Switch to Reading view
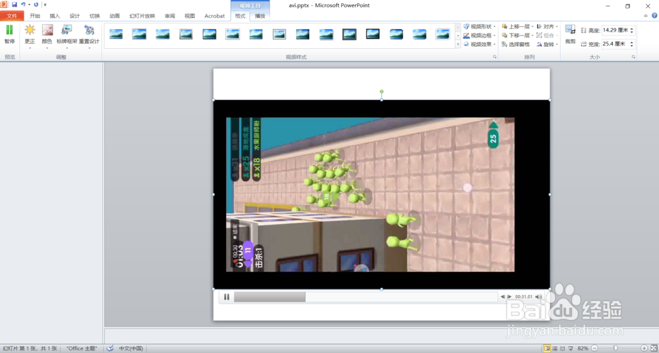This screenshot has width=659, height=353. [562, 348]
